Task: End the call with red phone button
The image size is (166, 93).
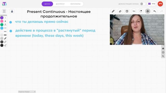Action: pos(160,4)
